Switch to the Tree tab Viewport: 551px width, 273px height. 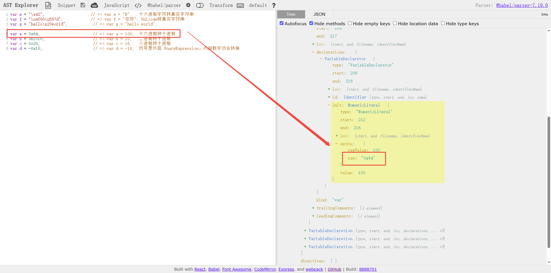tap(291, 14)
